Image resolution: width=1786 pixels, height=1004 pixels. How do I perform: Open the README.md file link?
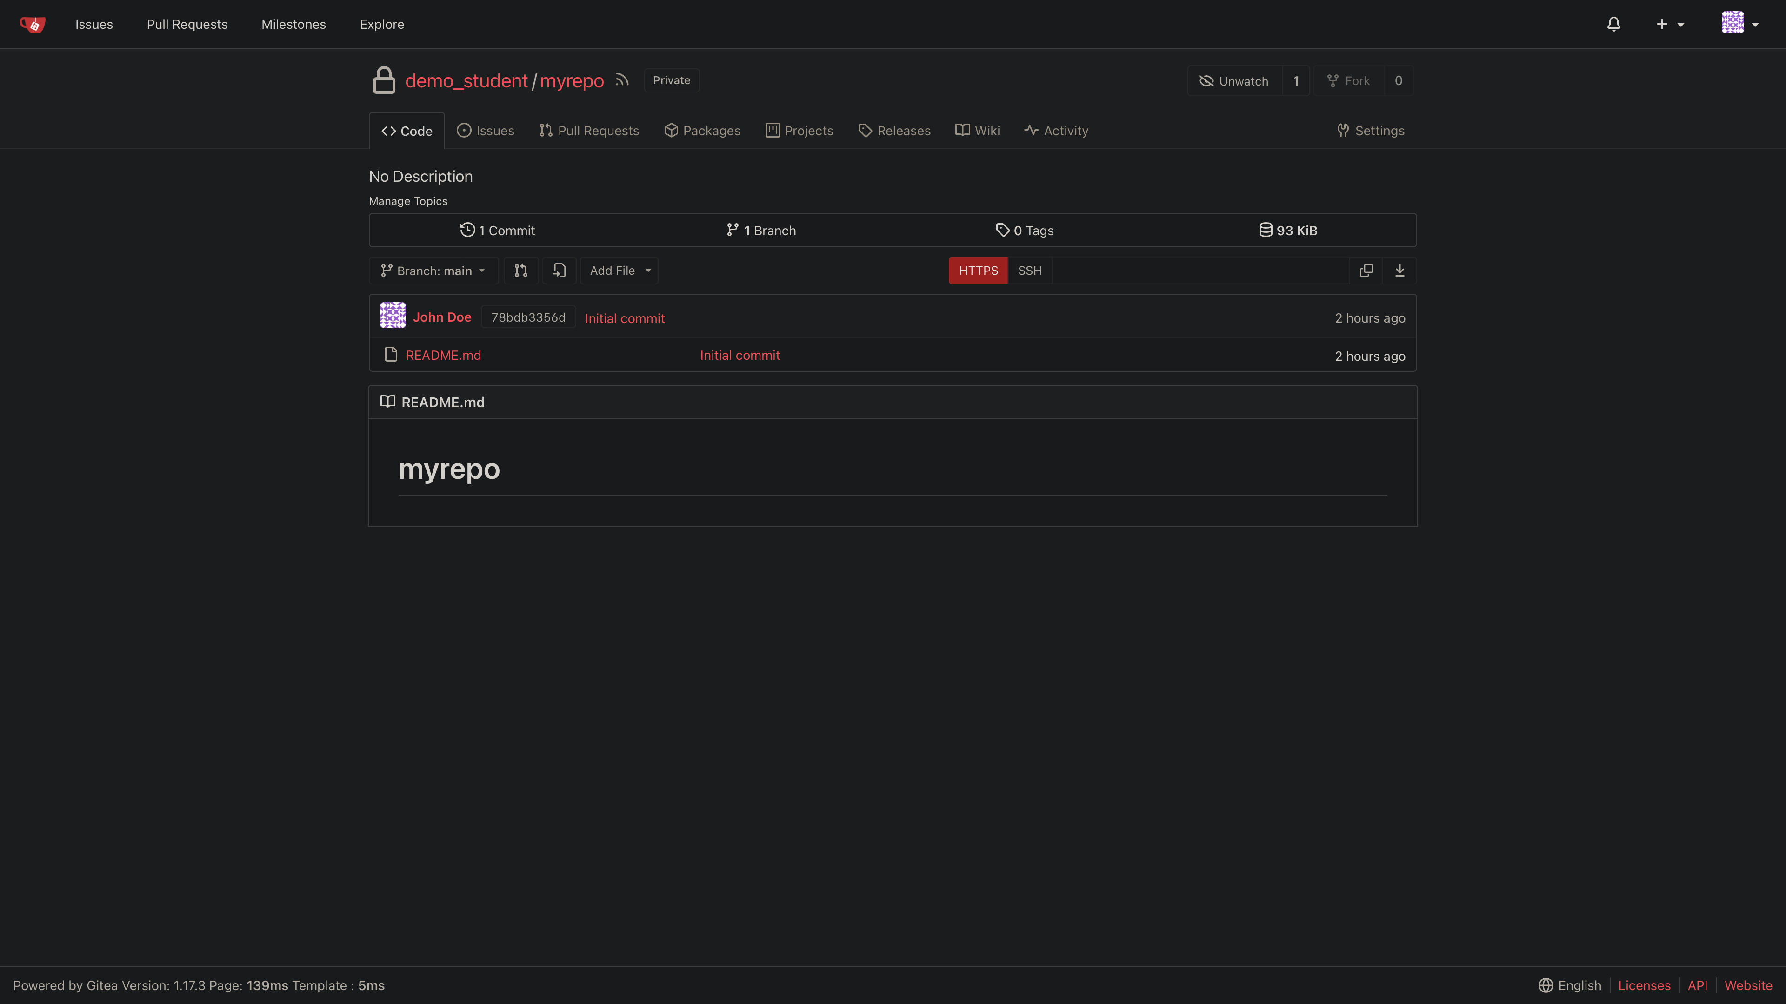click(443, 355)
